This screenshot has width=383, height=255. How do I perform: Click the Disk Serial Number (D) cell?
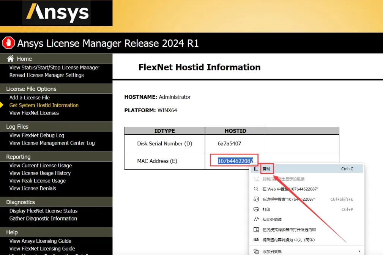point(164,143)
